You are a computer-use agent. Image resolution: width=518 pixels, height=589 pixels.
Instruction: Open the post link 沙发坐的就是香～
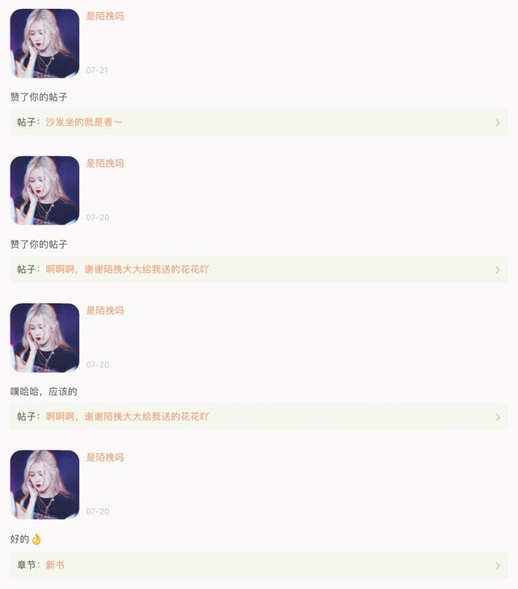[x=83, y=122]
